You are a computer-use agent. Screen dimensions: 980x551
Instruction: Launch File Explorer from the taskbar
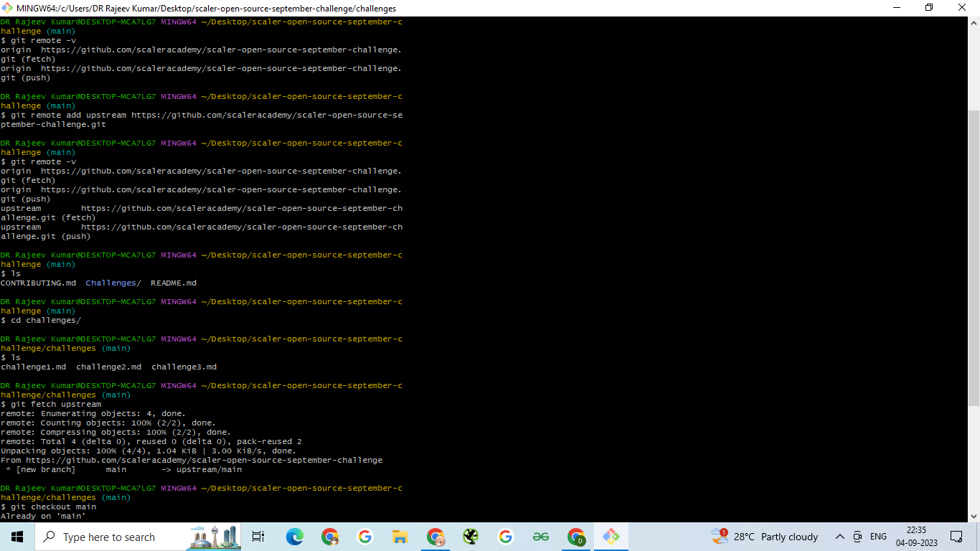tap(400, 536)
